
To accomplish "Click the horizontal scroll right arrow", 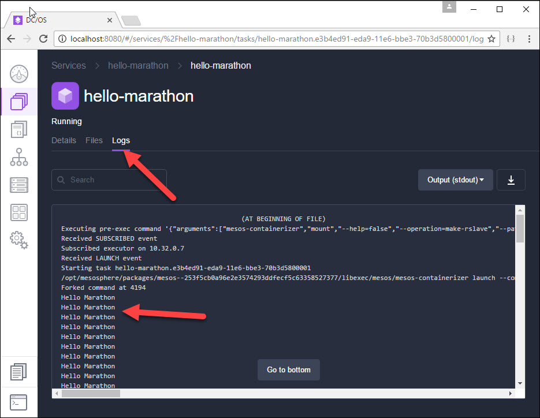I will coord(511,393).
